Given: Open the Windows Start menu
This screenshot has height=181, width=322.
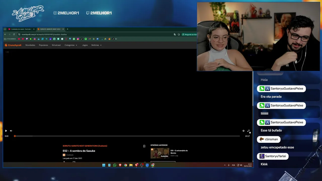Looking at the screenshot, I should pyautogui.click(x=104, y=165).
